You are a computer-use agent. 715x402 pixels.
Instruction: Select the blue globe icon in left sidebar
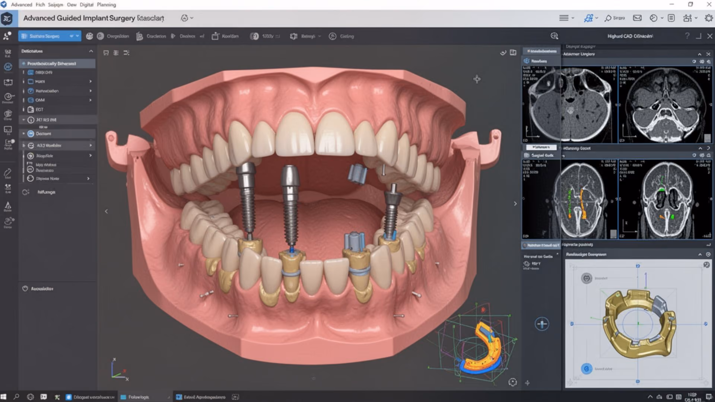point(8,67)
